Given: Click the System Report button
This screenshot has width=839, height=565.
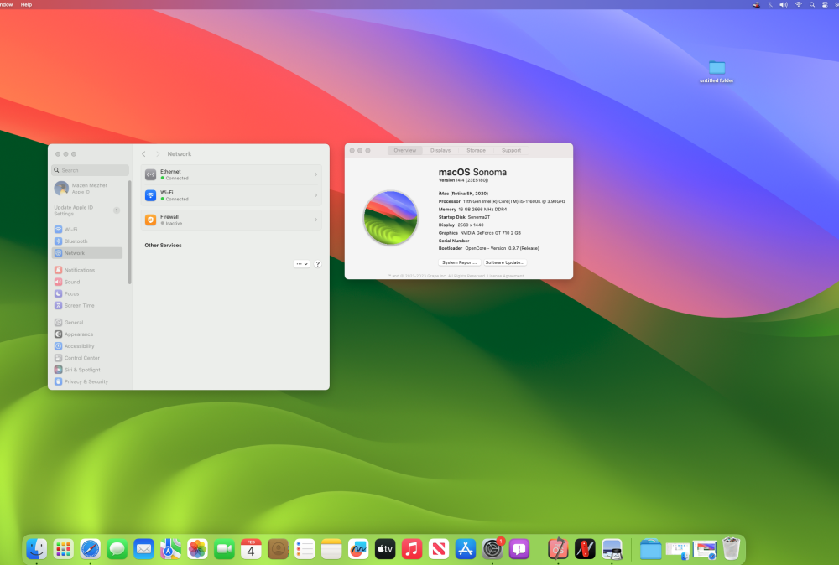Looking at the screenshot, I should [x=459, y=262].
